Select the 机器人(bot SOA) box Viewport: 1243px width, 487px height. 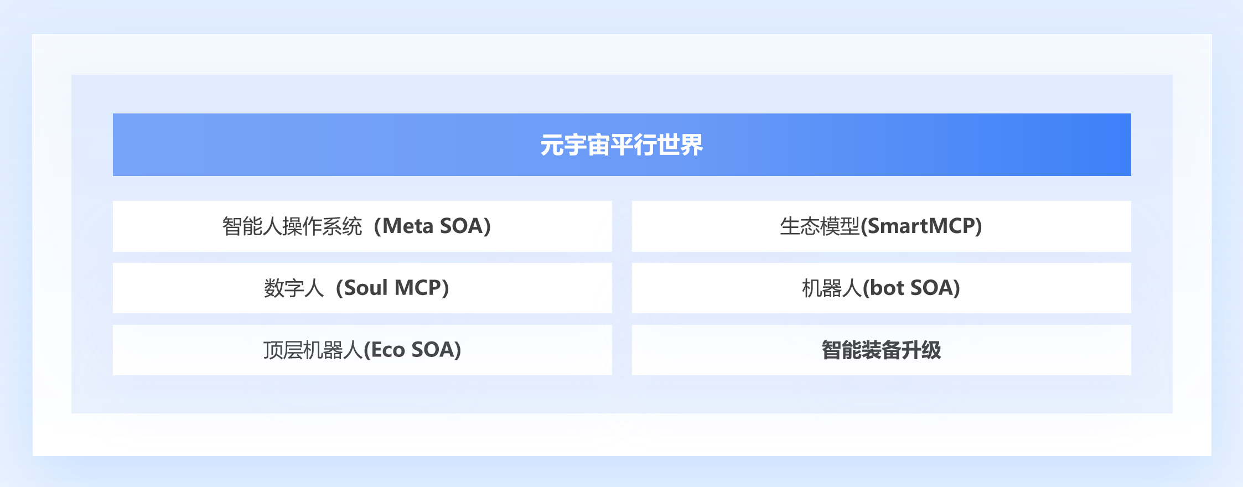881,288
